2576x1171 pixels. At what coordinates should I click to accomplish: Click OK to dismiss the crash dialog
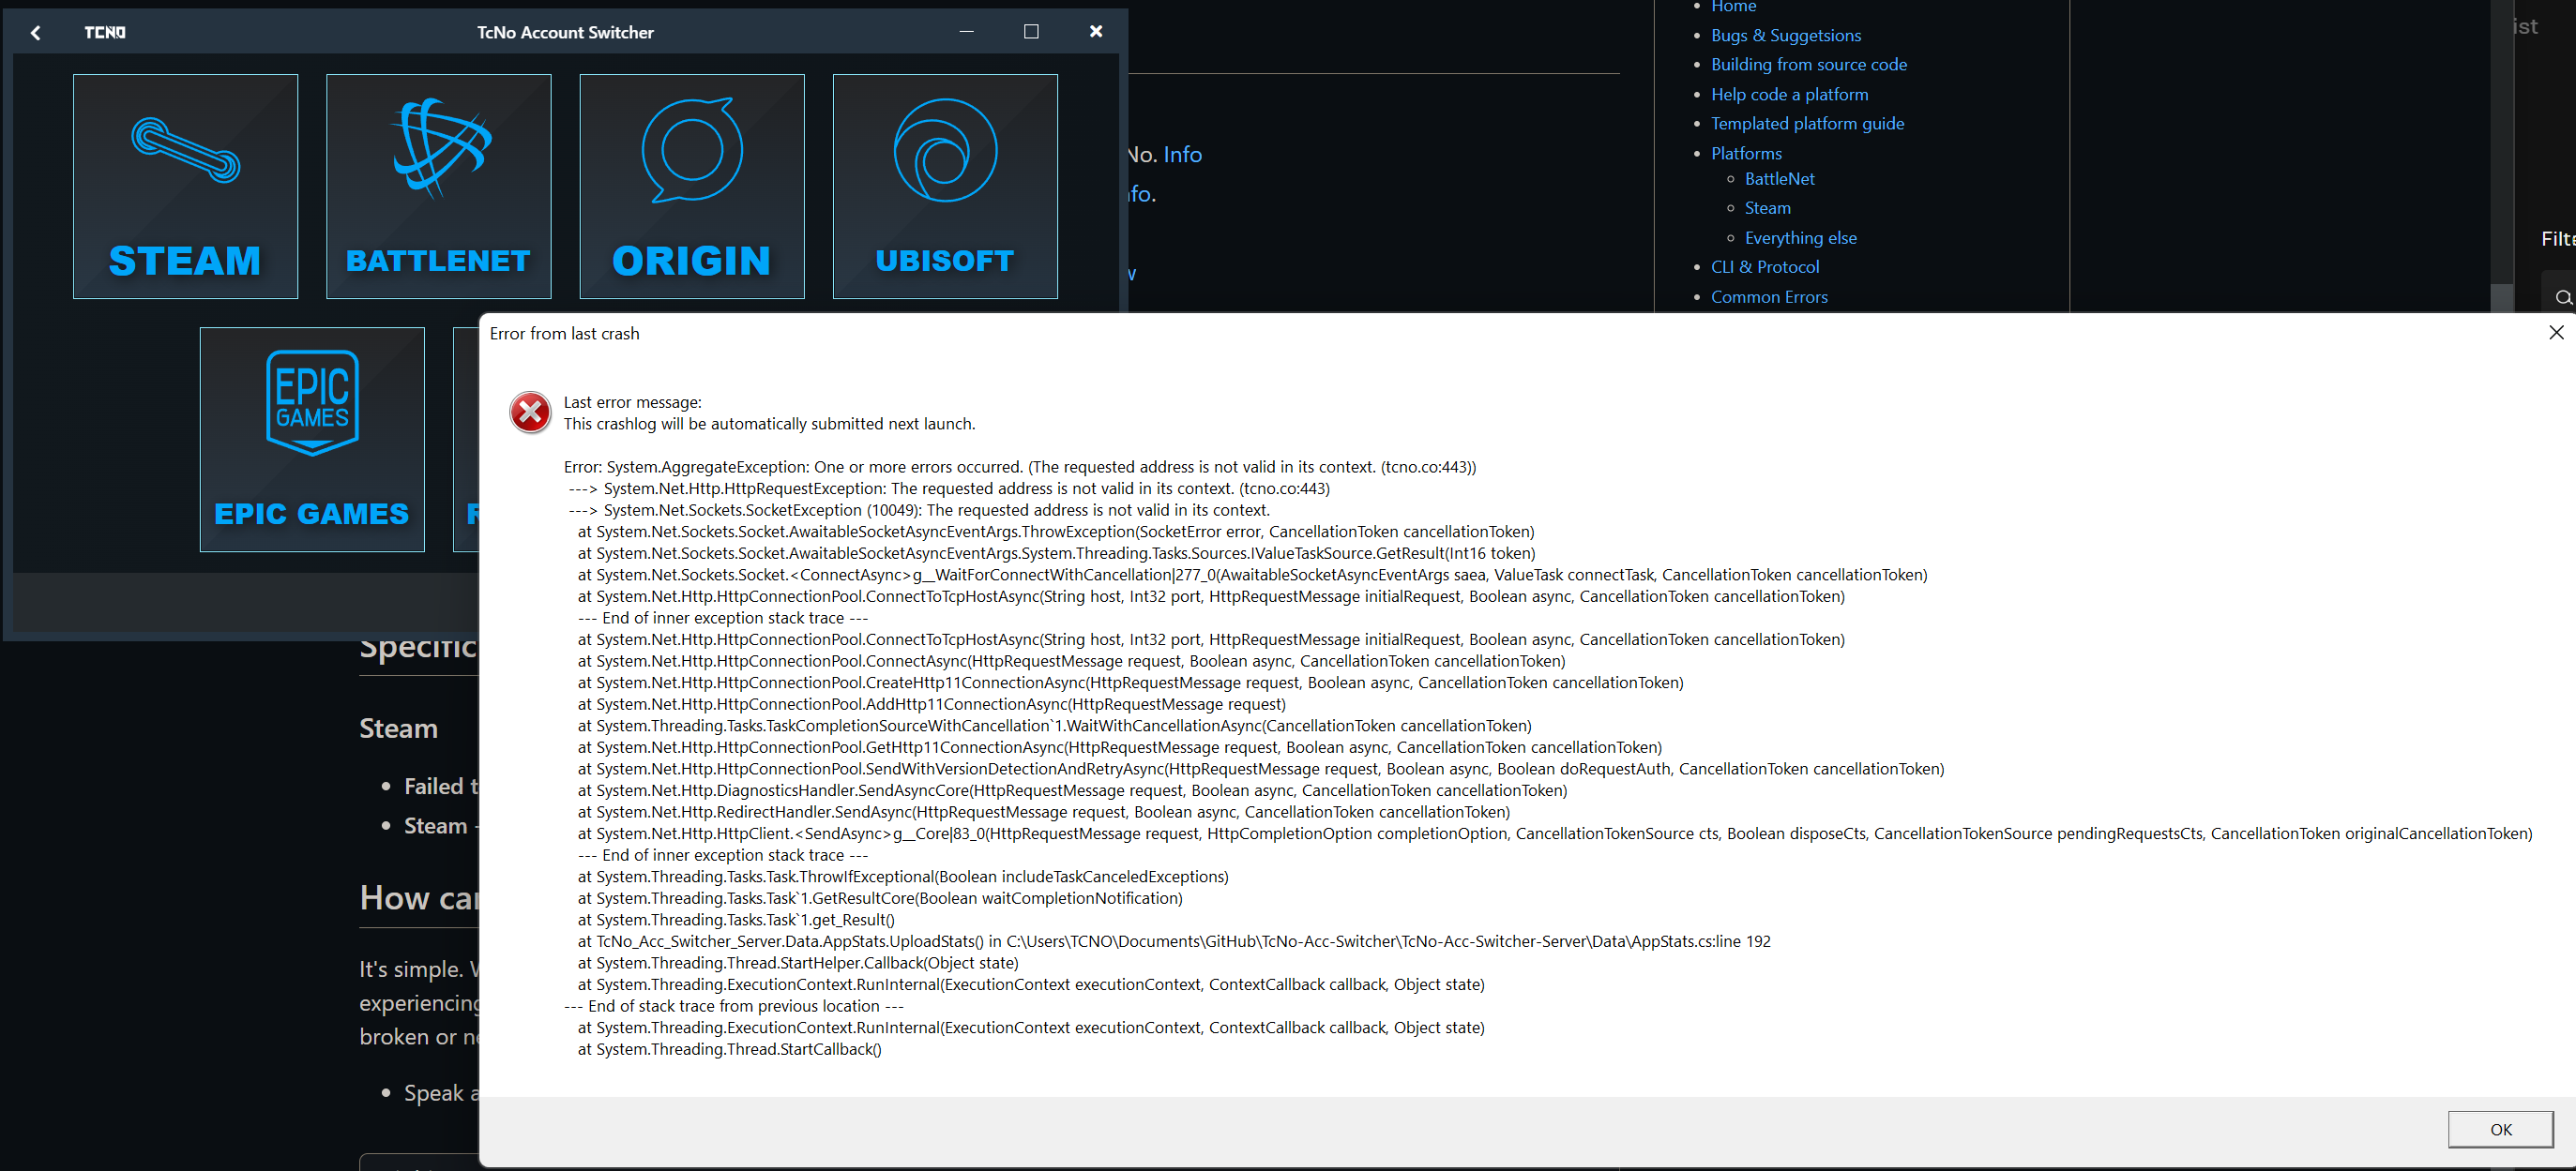tap(2499, 1129)
